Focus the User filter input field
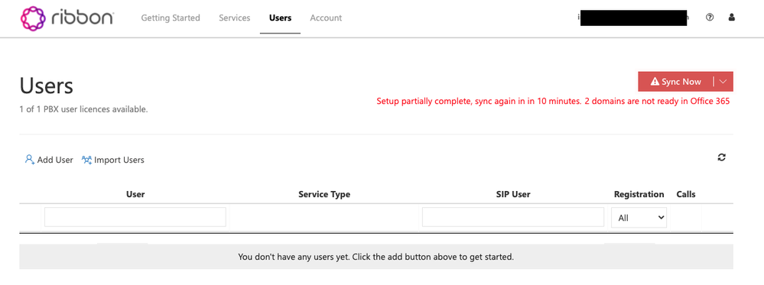Image resolution: width=764 pixels, height=285 pixels. tap(135, 217)
